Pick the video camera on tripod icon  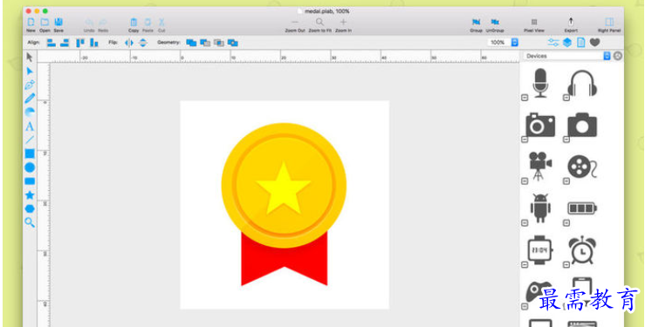539,166
